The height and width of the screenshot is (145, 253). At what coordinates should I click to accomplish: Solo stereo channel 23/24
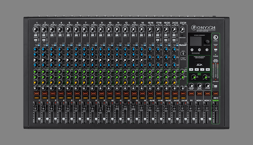[183, 98]
